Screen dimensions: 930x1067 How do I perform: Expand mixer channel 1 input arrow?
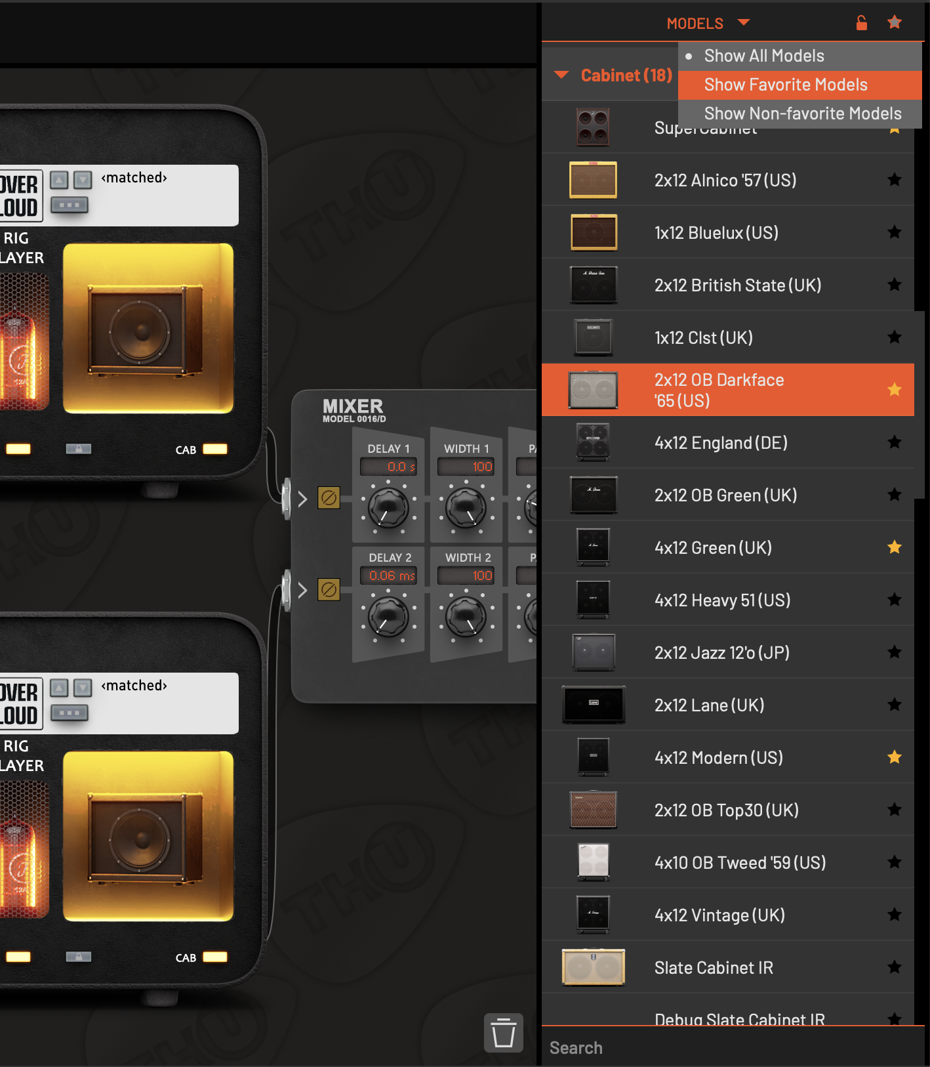click(302, 499)
